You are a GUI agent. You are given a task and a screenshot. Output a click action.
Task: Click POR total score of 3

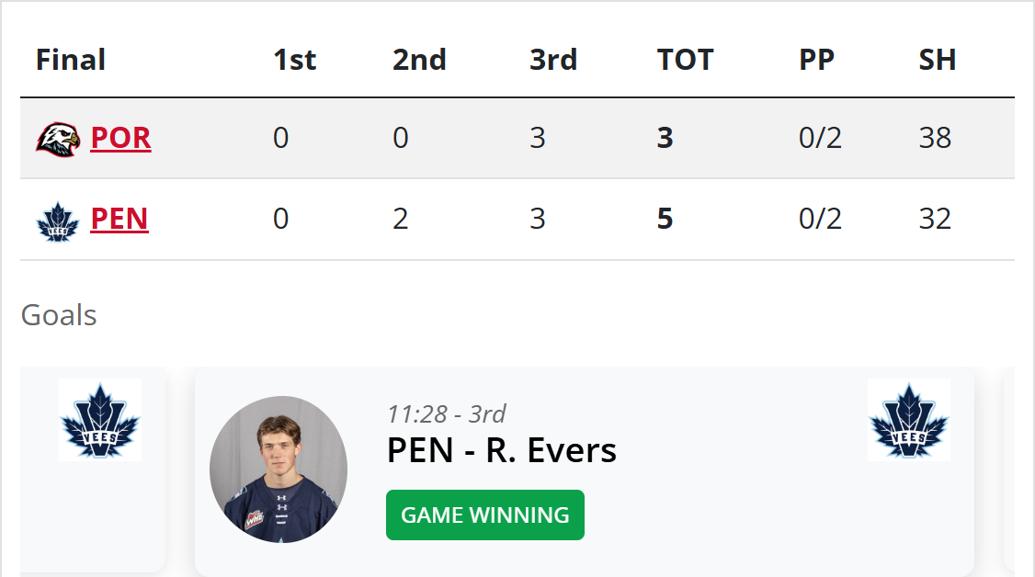pyautogui.click(x=665, y=138)
